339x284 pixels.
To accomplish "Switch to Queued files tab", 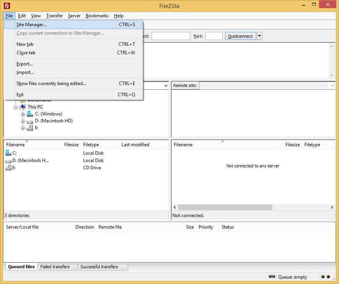I will coord(21,267).
